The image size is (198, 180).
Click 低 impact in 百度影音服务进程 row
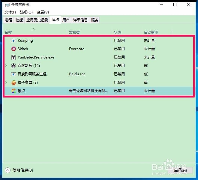pyautogui.click(x=146, y=74)
